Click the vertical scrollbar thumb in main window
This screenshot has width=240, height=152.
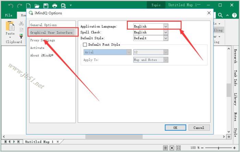[229, 90]
